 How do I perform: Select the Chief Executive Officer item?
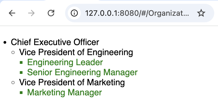55,42
